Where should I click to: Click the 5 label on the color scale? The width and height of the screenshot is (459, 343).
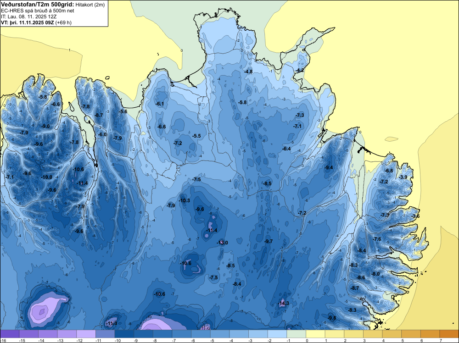(403, 340)
